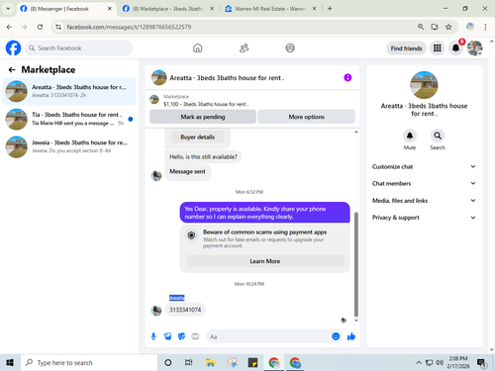The image size is (495, 371).
Task: Expand the Chat members section
Action: [x=424, y=183]
